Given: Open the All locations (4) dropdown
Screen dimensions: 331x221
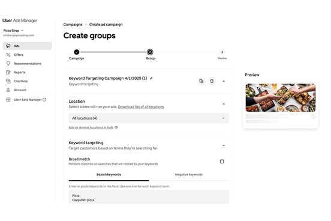Looking at the screenshot, I should (149, 118).
